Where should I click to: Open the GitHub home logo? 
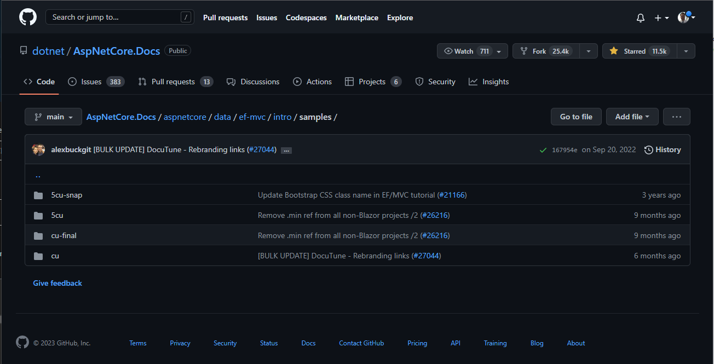28,17
